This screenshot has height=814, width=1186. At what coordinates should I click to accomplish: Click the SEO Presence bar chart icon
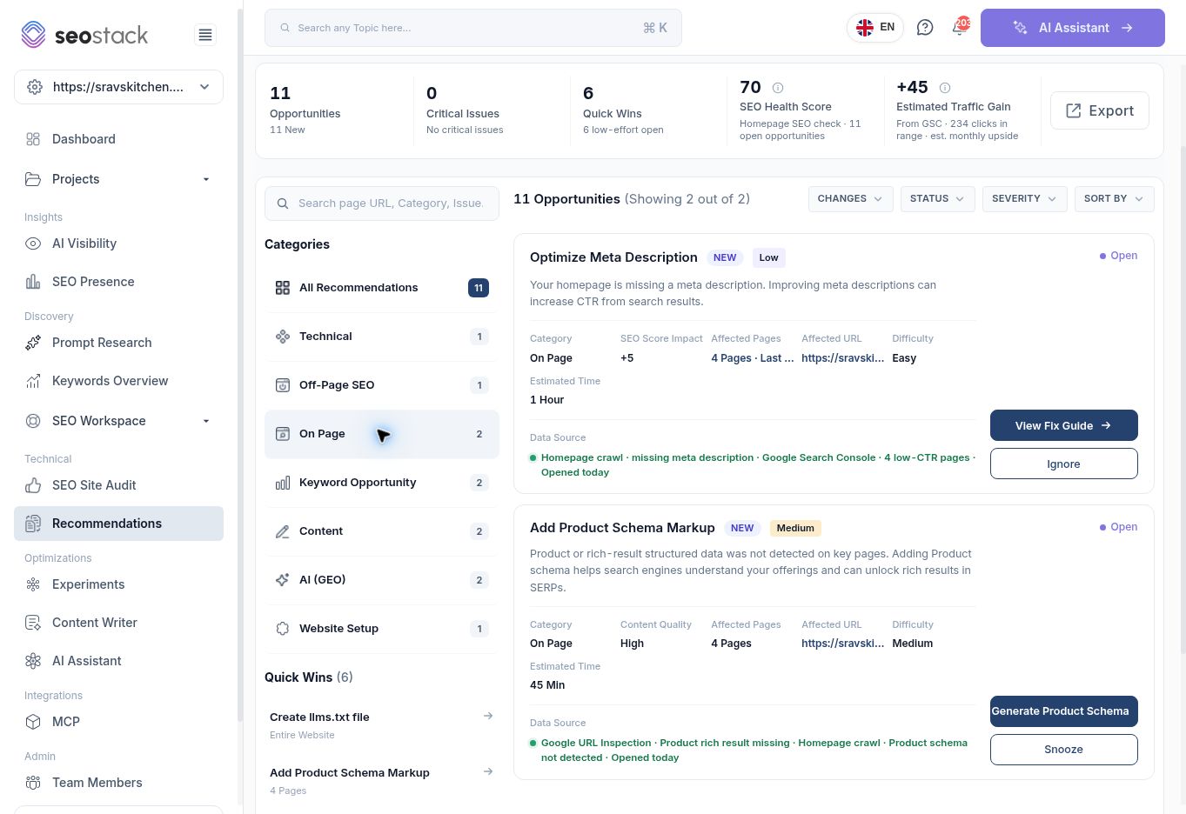(33, 282)
